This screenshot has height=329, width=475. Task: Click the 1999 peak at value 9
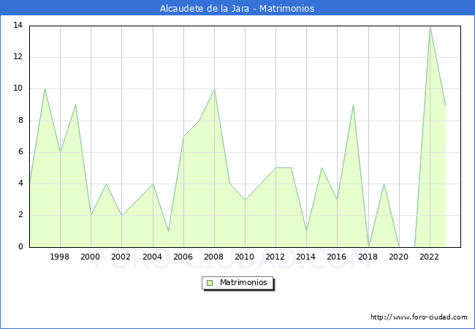[75, 105]
